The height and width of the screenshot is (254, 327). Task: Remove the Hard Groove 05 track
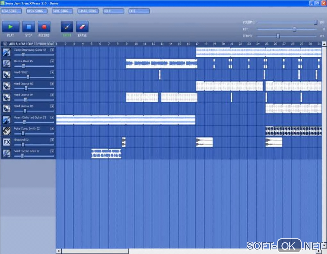[x=52, y=106]
